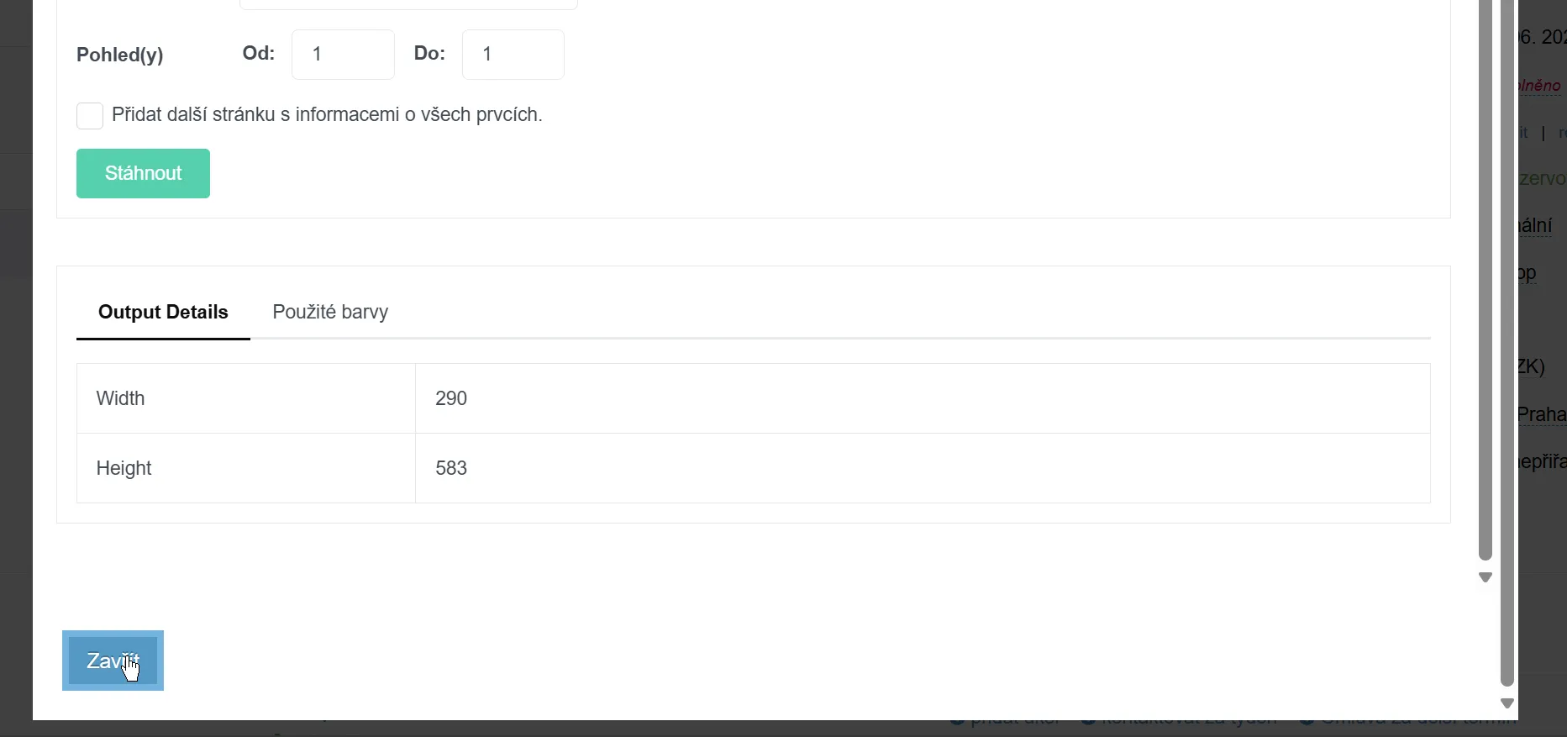Switch to the Použité barvy tab
Screen dimensions: 1567x737
(x=330, y=313)
